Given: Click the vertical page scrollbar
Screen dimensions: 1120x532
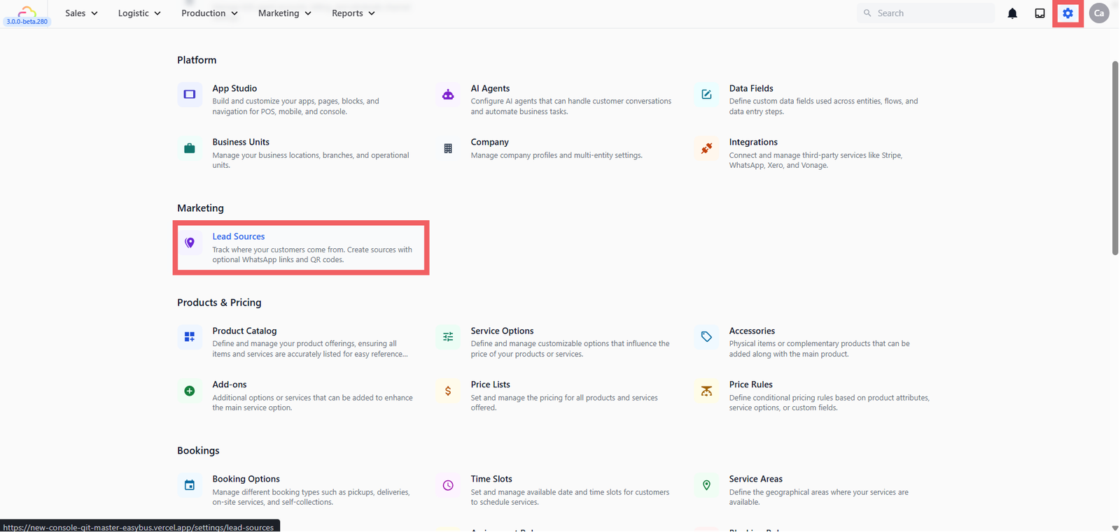Looking at the screenshot, I should [1115, 158].
